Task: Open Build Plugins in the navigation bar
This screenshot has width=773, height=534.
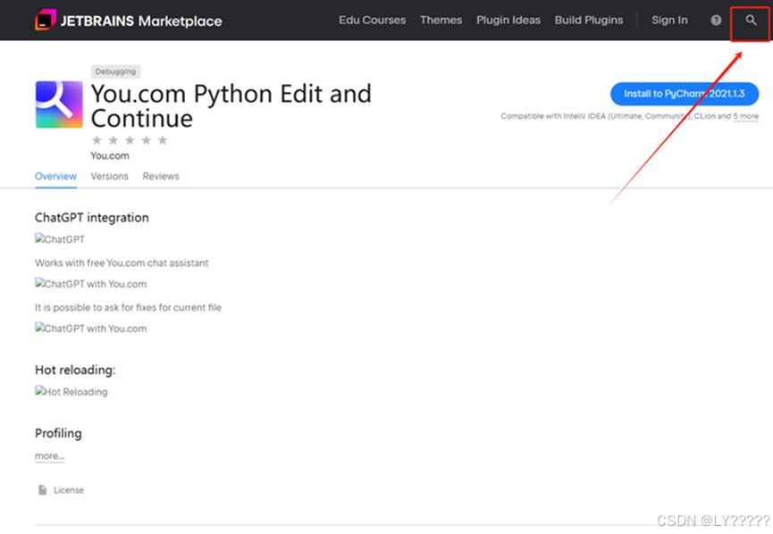Action: point(589,21)
